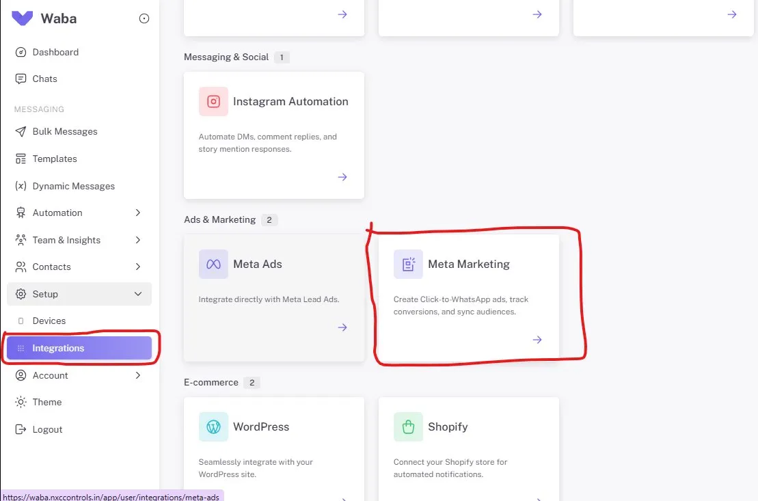Screen dimensions: 758x501
Task: Click 'Integrate directly with Meta Lead Ads.' text
Action: (x=269, y=299)
